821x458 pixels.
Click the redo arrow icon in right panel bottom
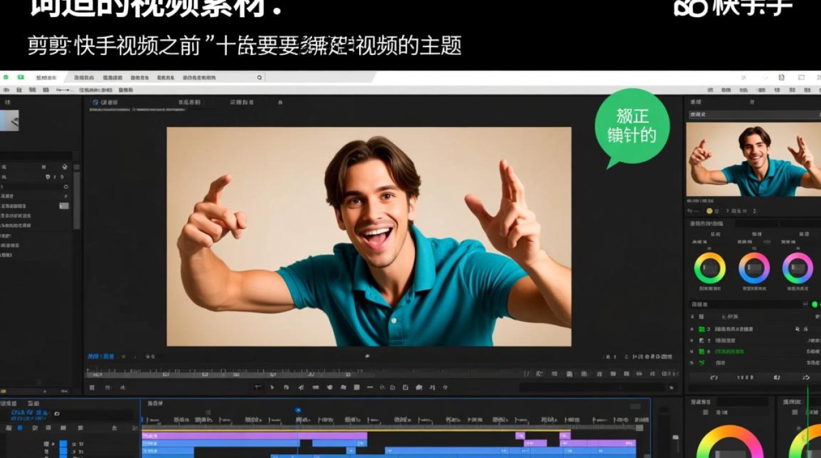pyautogui.click(x=806, y=378)
